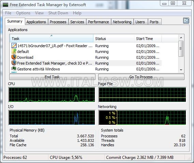This screenshot has width=194, height=163.
Task: Click the Applications list scrollbar thumb
Action: [181, 49]
